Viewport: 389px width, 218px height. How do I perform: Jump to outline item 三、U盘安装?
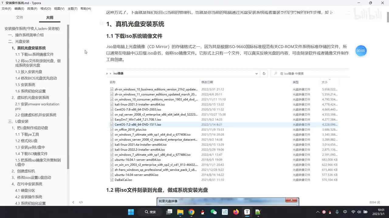(18, 121)
